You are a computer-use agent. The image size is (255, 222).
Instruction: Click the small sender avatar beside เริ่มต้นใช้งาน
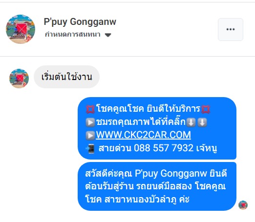[19, 79]
